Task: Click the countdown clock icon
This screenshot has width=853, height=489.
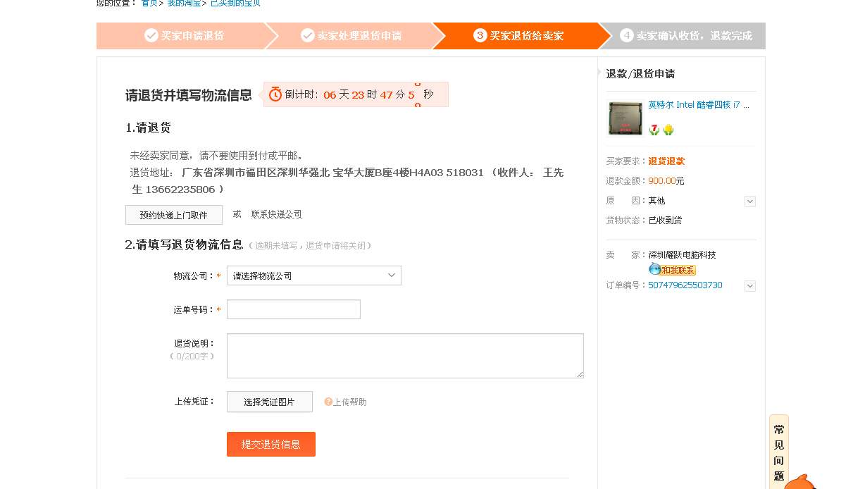Action: [275, 94]
